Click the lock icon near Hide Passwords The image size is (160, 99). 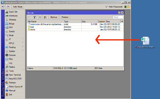click(x=128, y=7)
